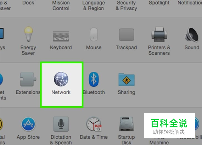
Task: Click the Language & Region label
Action: pos(93,6)
